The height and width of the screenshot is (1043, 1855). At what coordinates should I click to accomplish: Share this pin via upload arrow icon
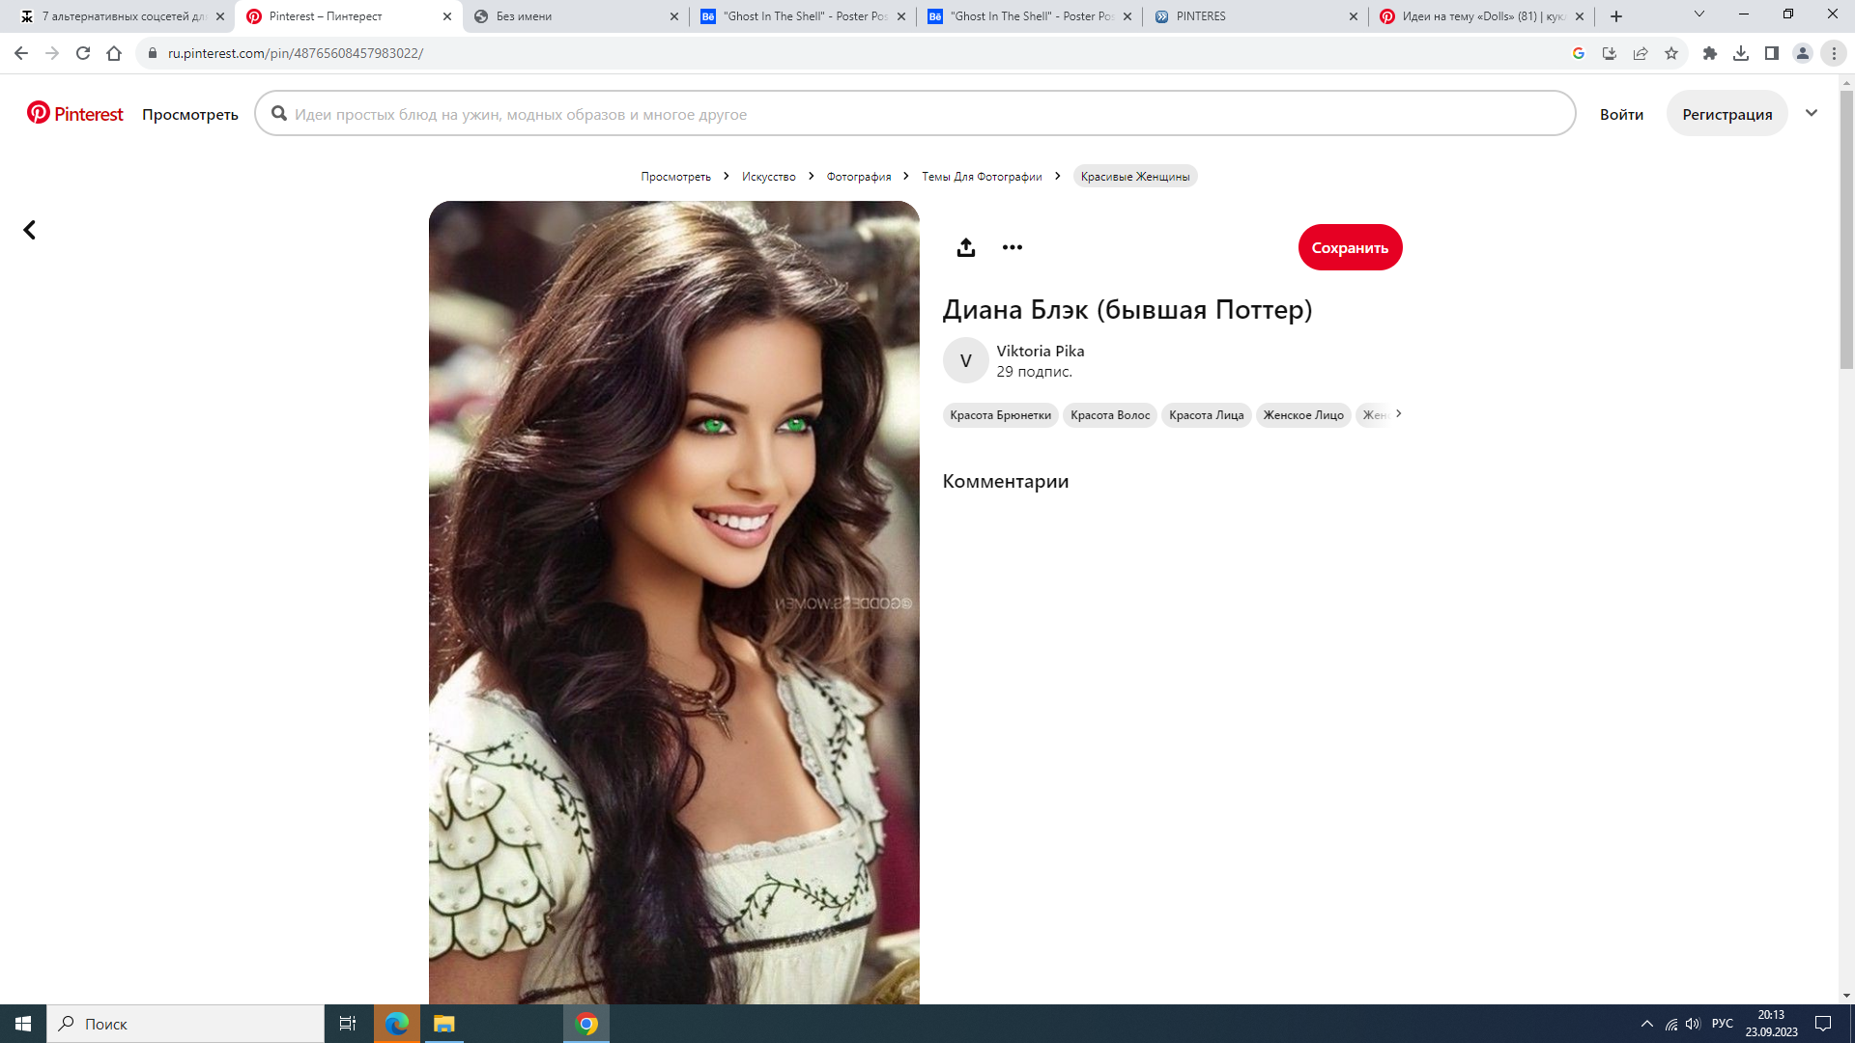pyautogui.click(x=965, y=247)
